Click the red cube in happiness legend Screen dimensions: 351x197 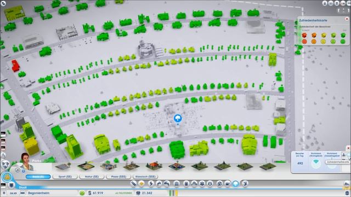pyautogui.click(x=304, y=35)
